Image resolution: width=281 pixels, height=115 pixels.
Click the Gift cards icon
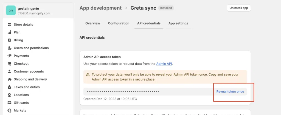[9, 103]
